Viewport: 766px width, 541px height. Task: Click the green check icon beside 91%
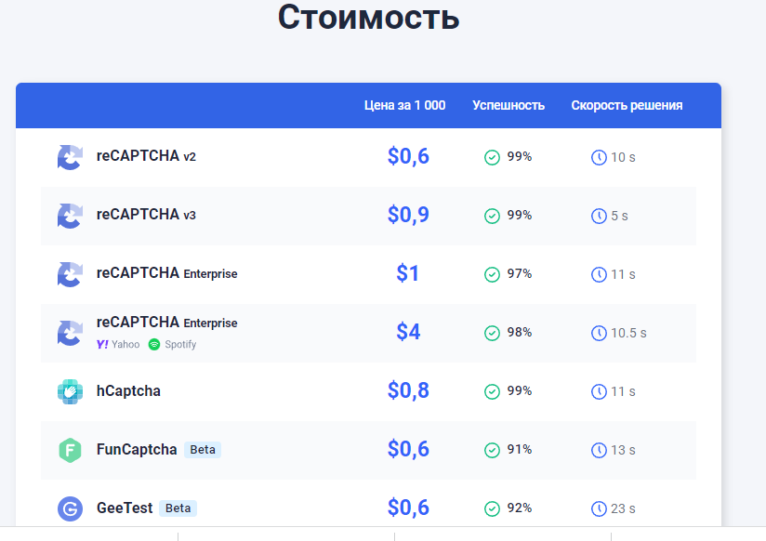pos(492,450)
